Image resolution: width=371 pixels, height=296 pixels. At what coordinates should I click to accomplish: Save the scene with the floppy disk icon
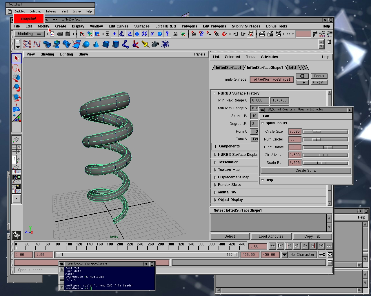coord(68,34)
